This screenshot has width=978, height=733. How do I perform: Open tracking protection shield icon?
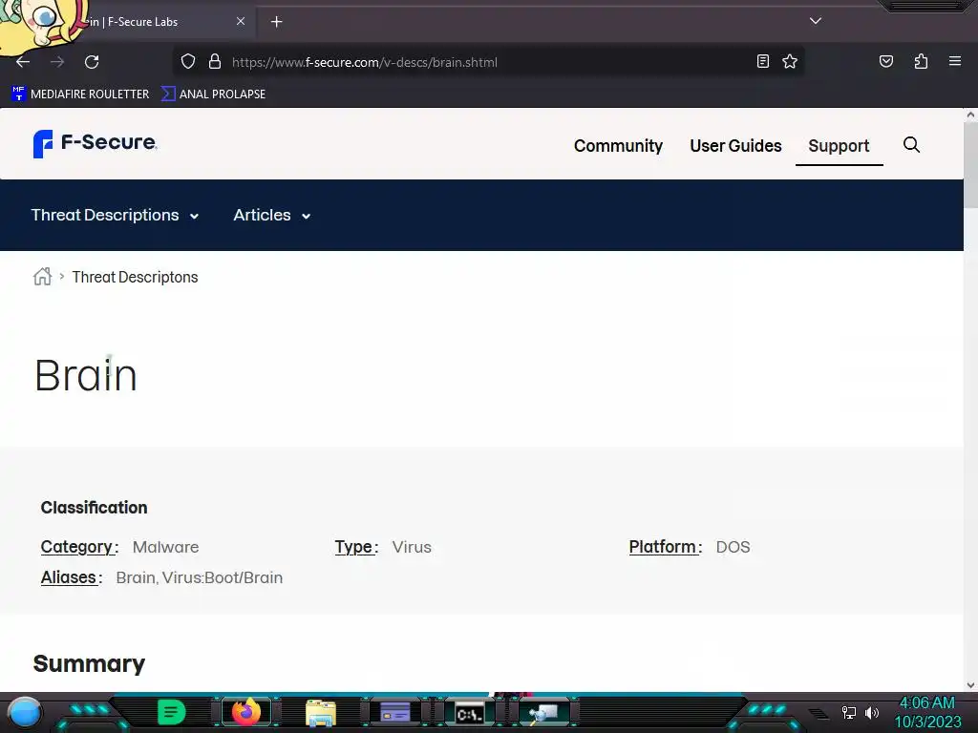coord(188,62)
